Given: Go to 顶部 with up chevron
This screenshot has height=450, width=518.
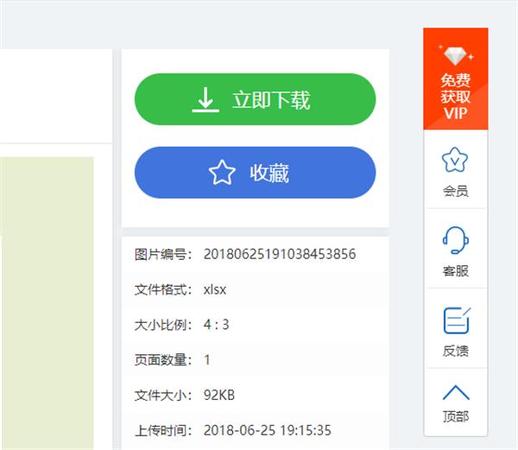Looking at the screenshot, I should pos(456,392).
